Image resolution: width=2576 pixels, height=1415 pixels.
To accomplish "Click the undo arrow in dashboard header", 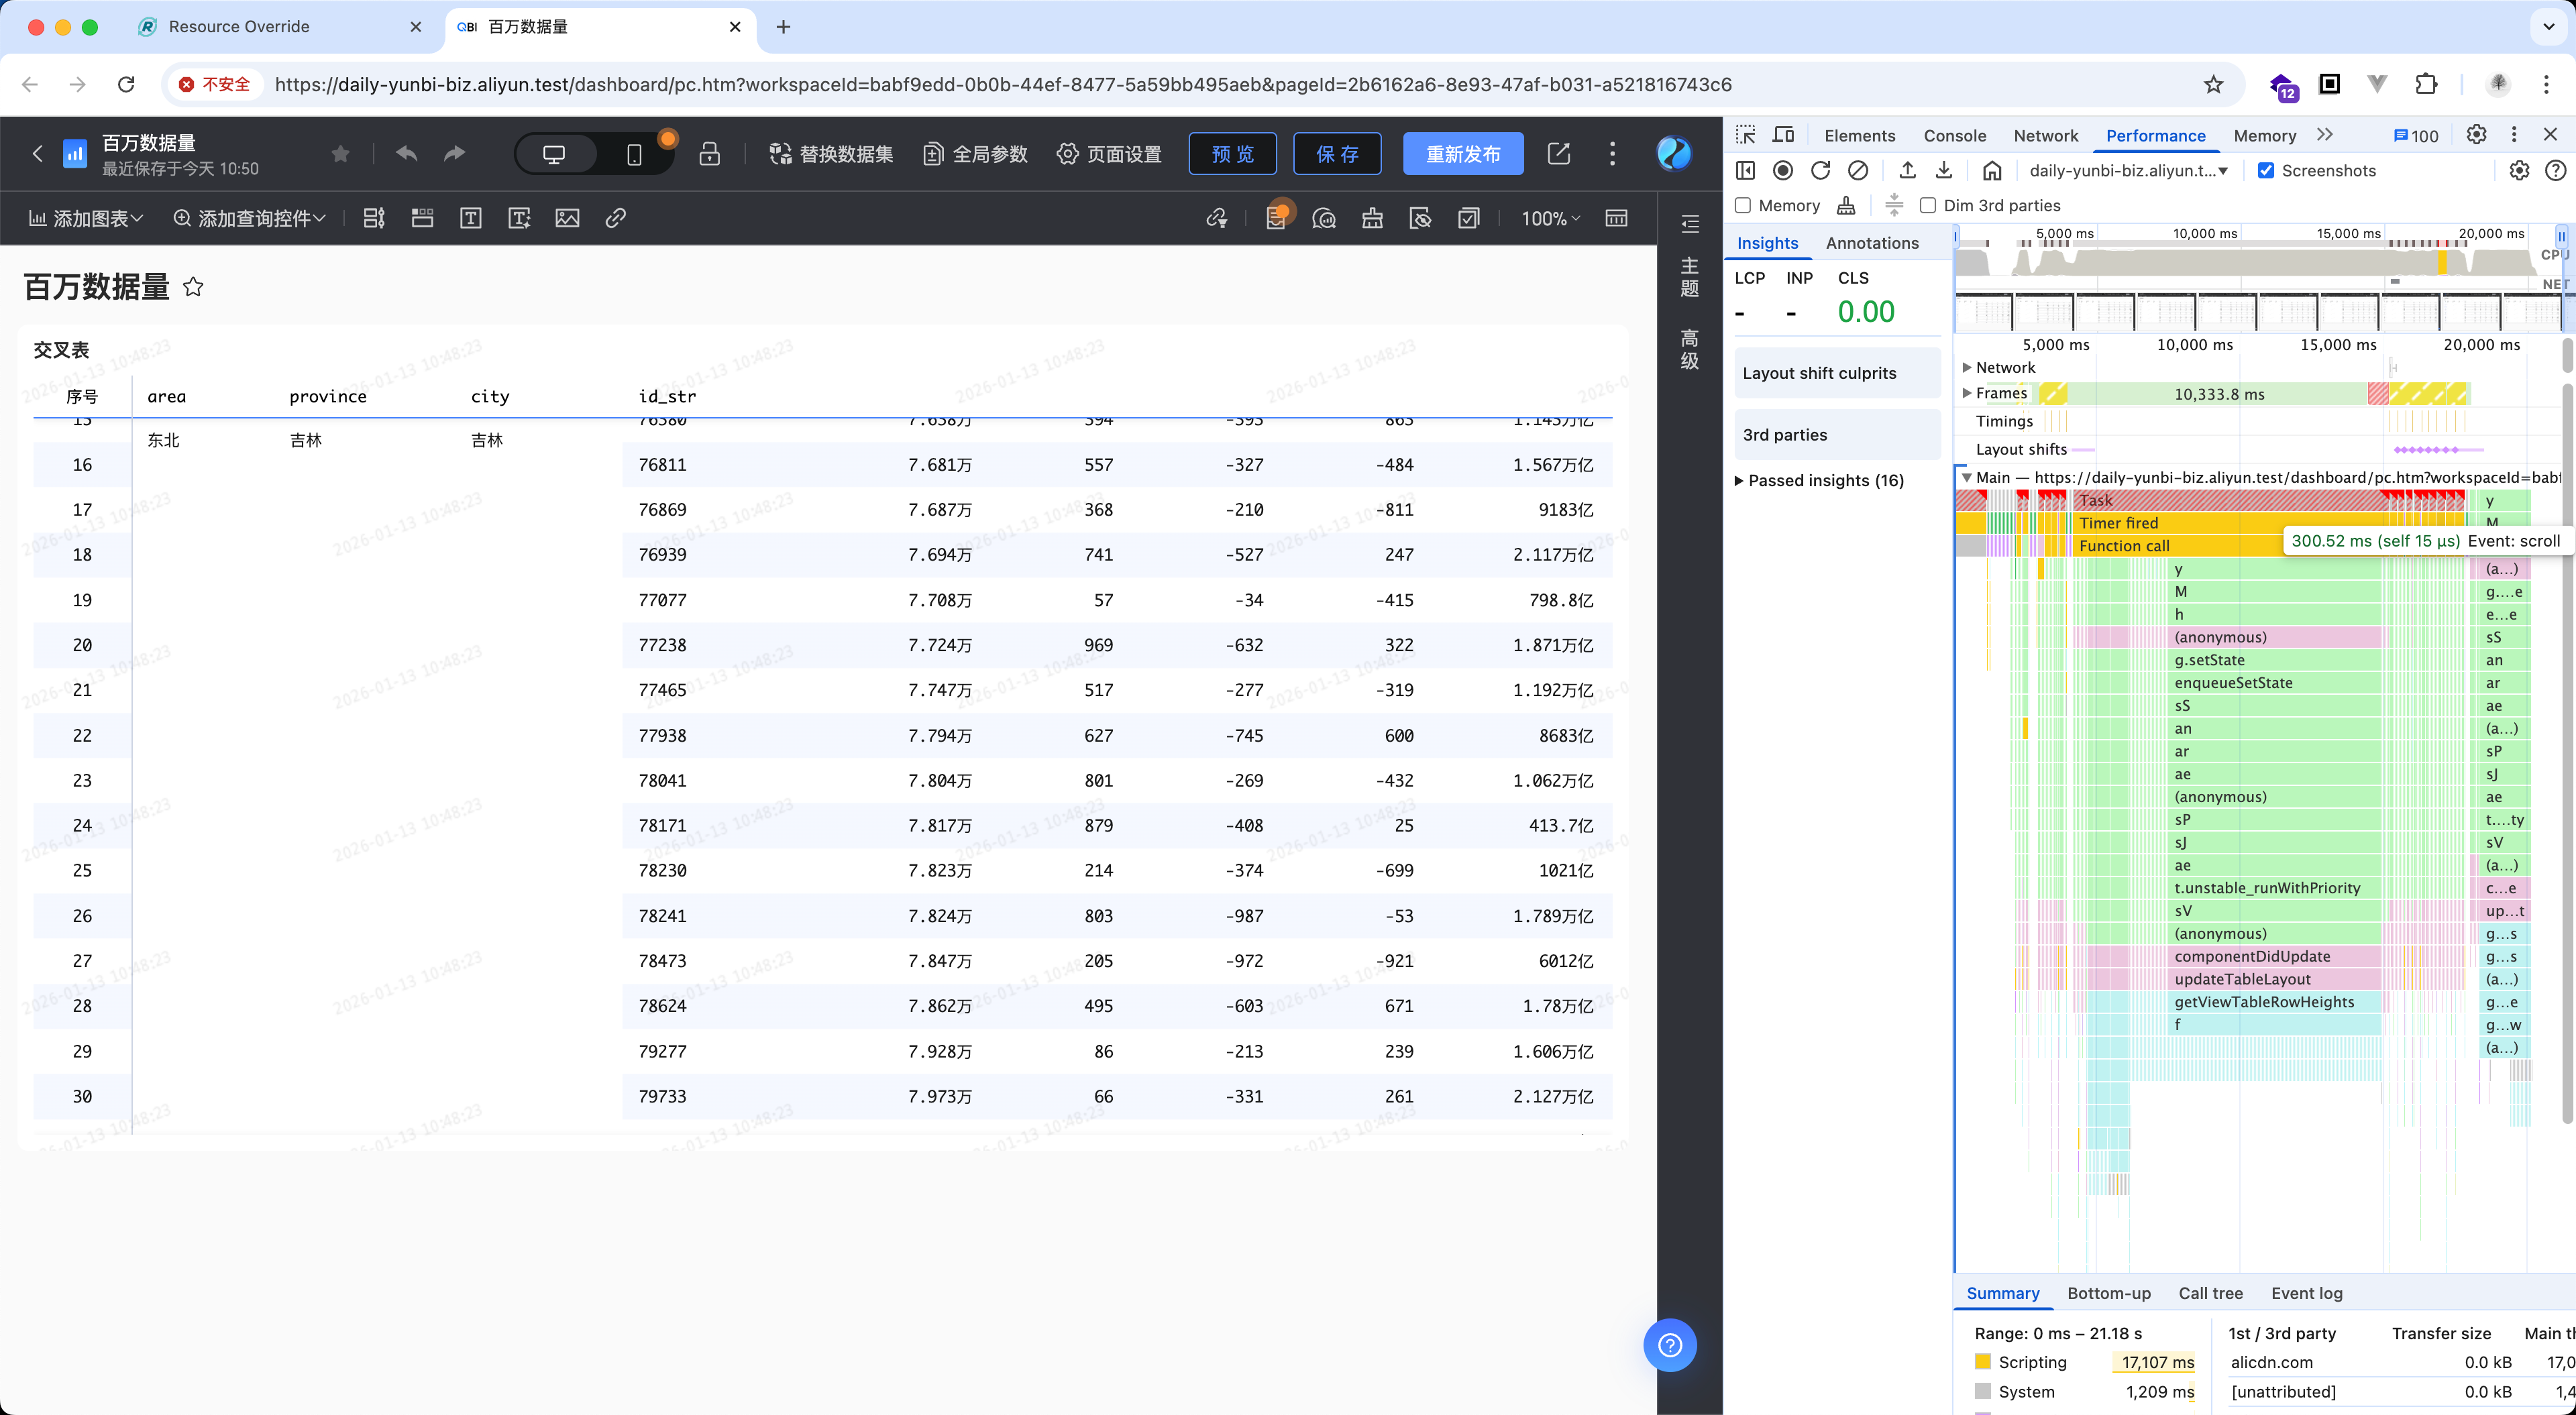I will (406, 153).
